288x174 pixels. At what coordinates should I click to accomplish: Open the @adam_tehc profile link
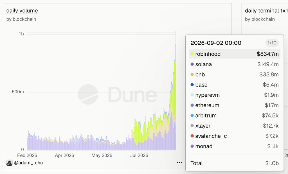(28, 163)
